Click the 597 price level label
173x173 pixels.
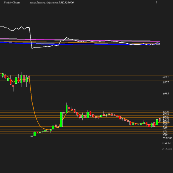(x=165, y=135)
